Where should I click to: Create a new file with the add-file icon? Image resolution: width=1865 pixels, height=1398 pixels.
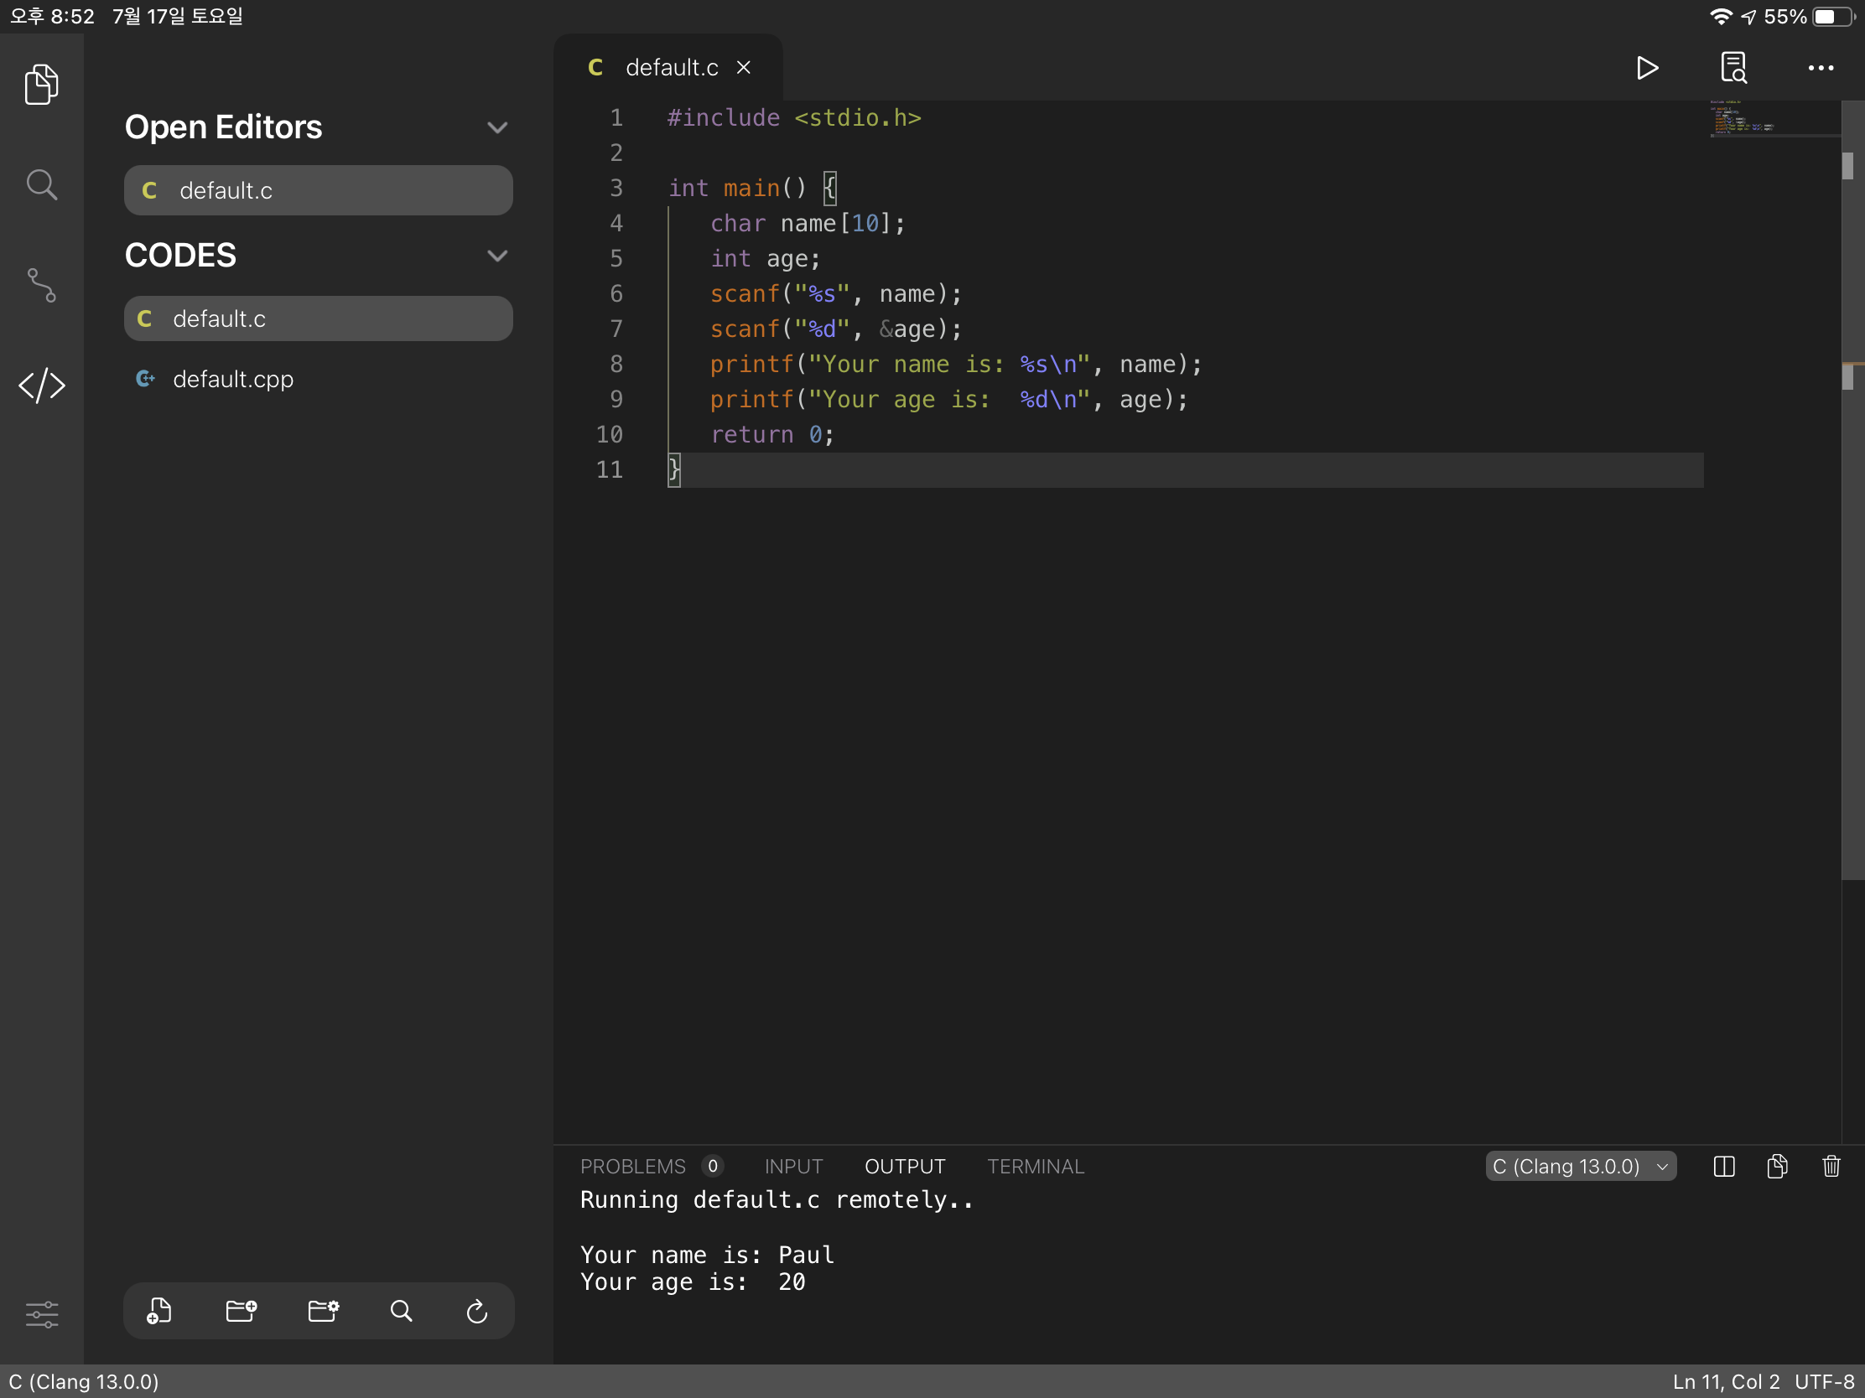click(159, 1310)
